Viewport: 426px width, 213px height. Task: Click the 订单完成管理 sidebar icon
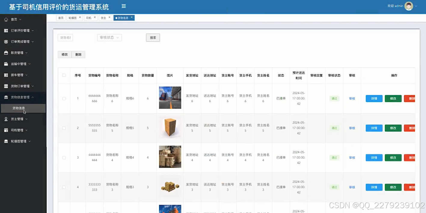click(x=6, y=42)
